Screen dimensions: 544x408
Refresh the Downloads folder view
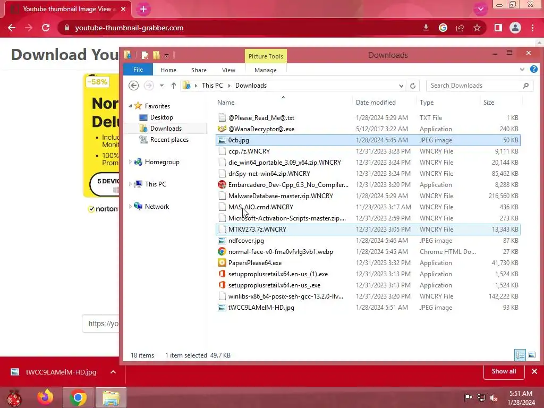(x=412, y=86)
